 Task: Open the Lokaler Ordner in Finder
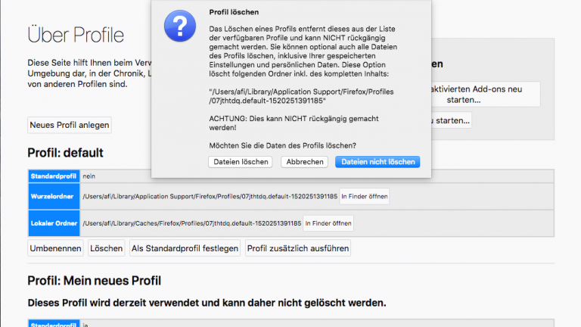329,223
